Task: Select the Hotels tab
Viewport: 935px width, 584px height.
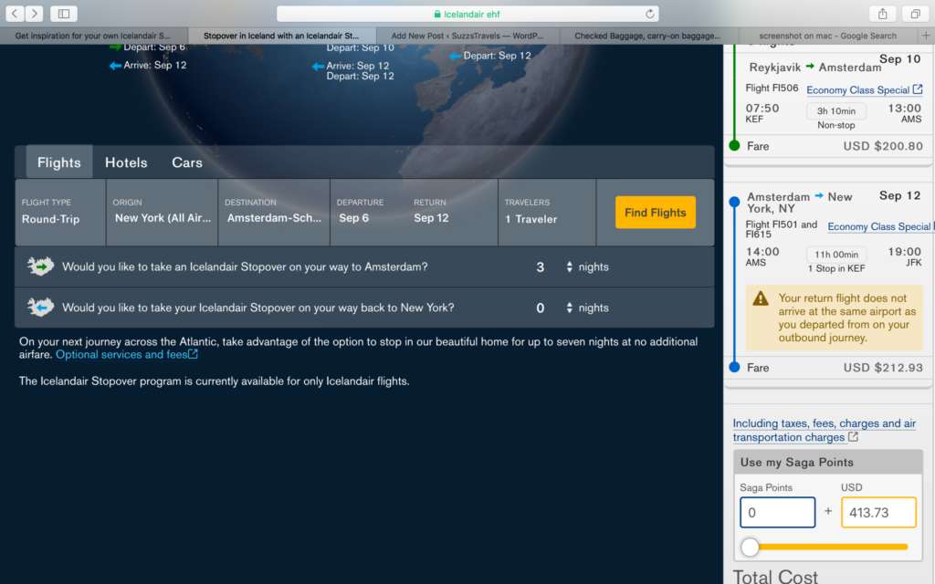Action: pos(126,162)
